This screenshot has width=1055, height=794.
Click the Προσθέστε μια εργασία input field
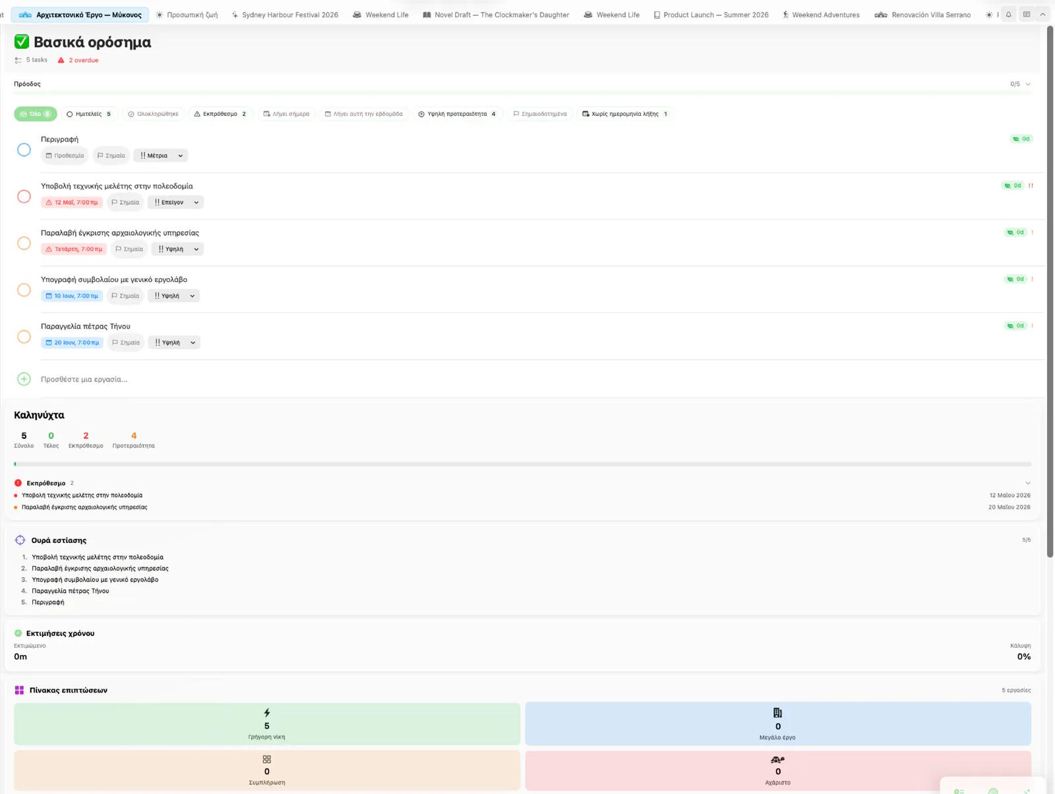pos(541,379)
